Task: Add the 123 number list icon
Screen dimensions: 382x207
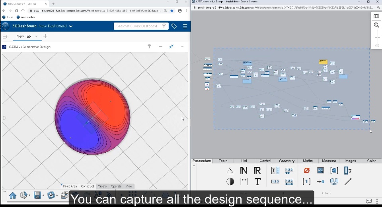Action: tap(275, 181)
